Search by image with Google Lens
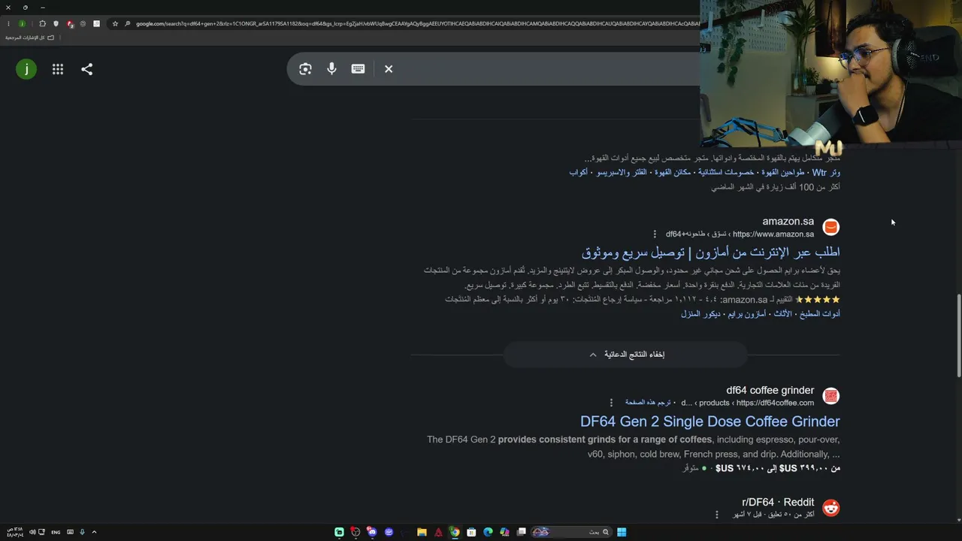The image size is (962, 541). pyautogui.click(x=305, y=69)
